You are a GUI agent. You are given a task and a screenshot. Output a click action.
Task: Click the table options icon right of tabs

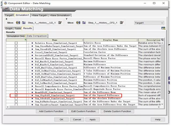point(163,28)
